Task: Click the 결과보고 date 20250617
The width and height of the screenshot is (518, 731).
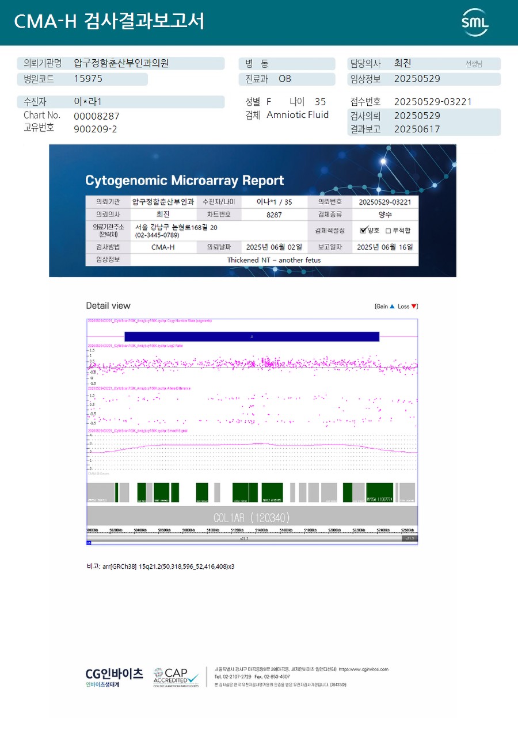Action: [x=417, y=129]
